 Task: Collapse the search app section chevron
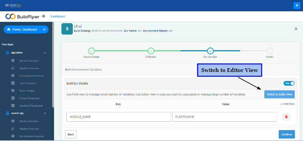coord(45,113)
